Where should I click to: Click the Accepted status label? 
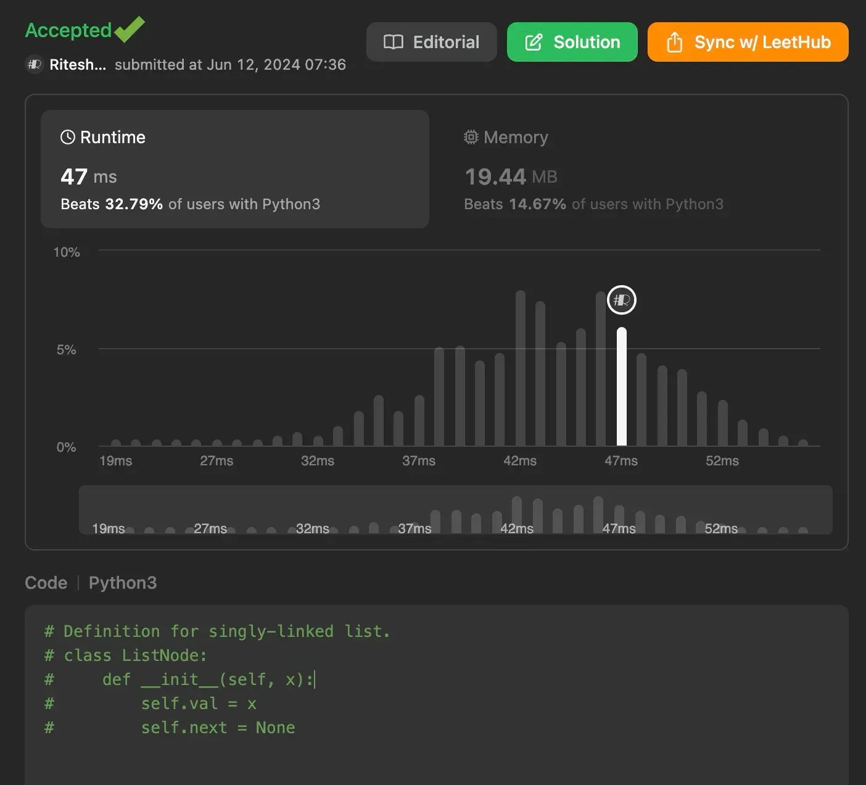pos(68,30)
